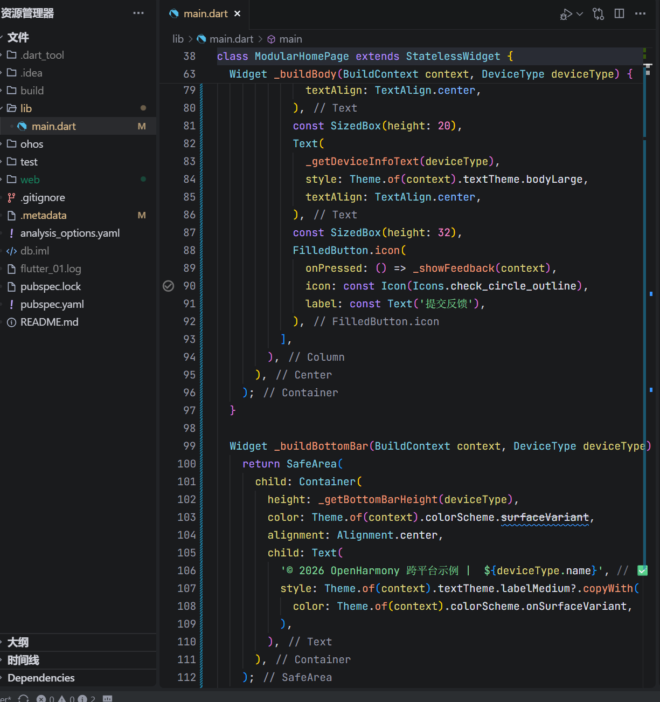Open problems via status bar error icon
Image resolution: width=660 pixels, height=702 pixels.
pyautogui.click(x=41, y=698)
